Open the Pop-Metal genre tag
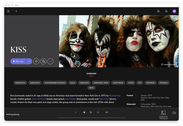 151,83
